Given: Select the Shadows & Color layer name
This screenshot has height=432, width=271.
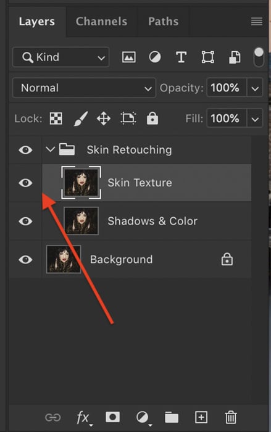Looking at the screenshot, I should coord(152,221).
